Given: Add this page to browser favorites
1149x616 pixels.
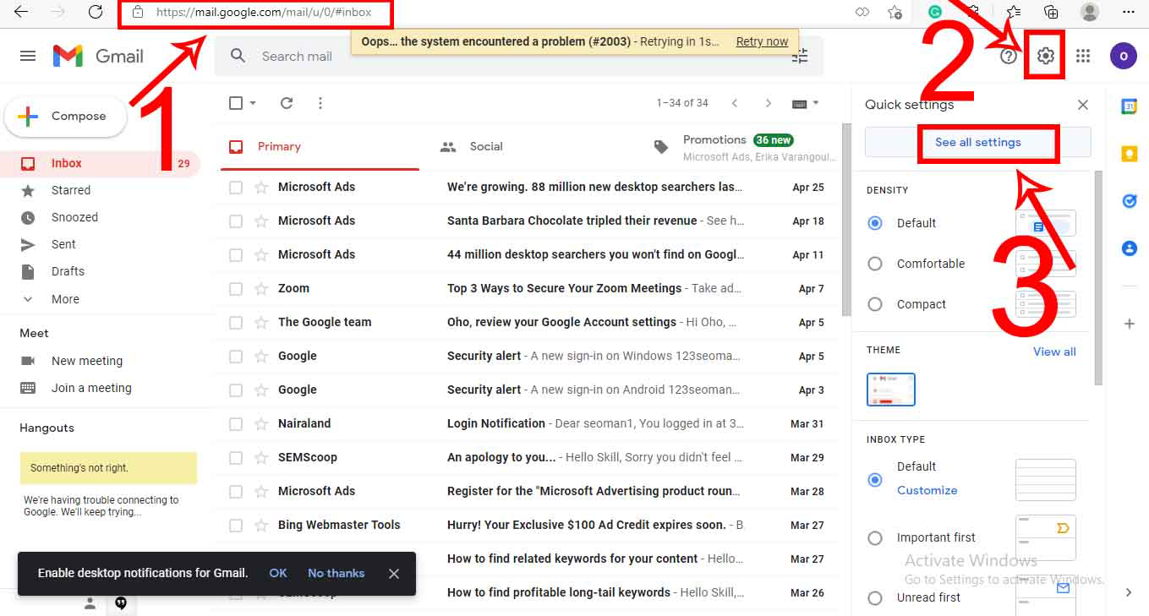Looking at the screenshot, I should pyautogui.click(x=895, y=12).
